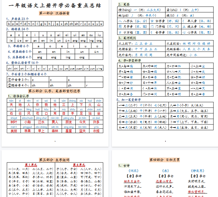Click the heading 4、字+字变新字
This screenshot has height=197, width=218.
(x=129, y=61)
